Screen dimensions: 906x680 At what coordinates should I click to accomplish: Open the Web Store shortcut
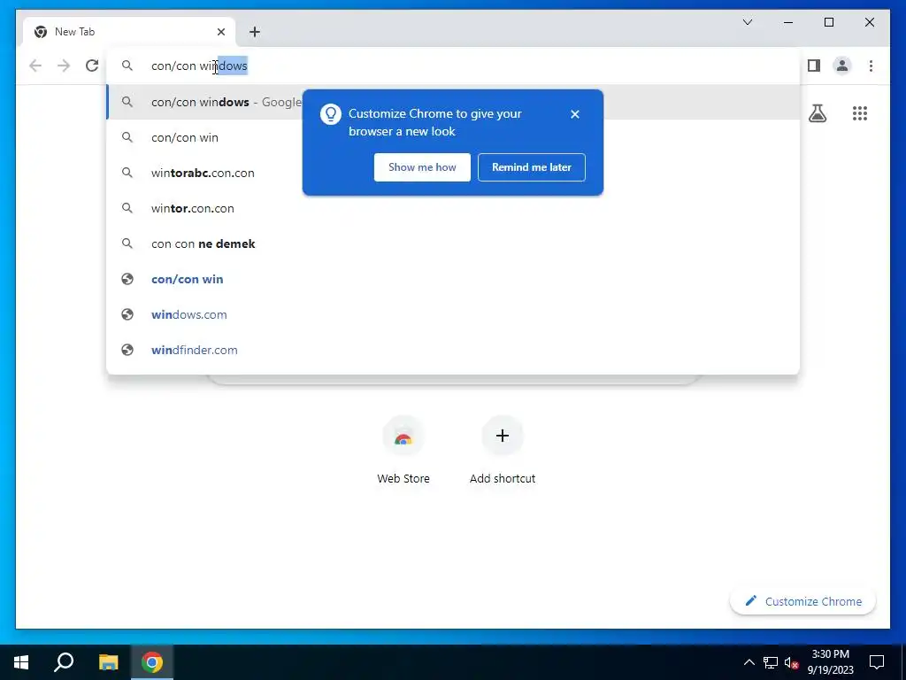(403, 450)
